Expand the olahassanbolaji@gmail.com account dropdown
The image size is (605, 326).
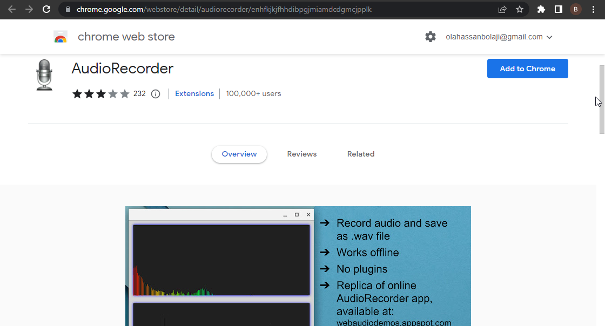tap(499, 37)
